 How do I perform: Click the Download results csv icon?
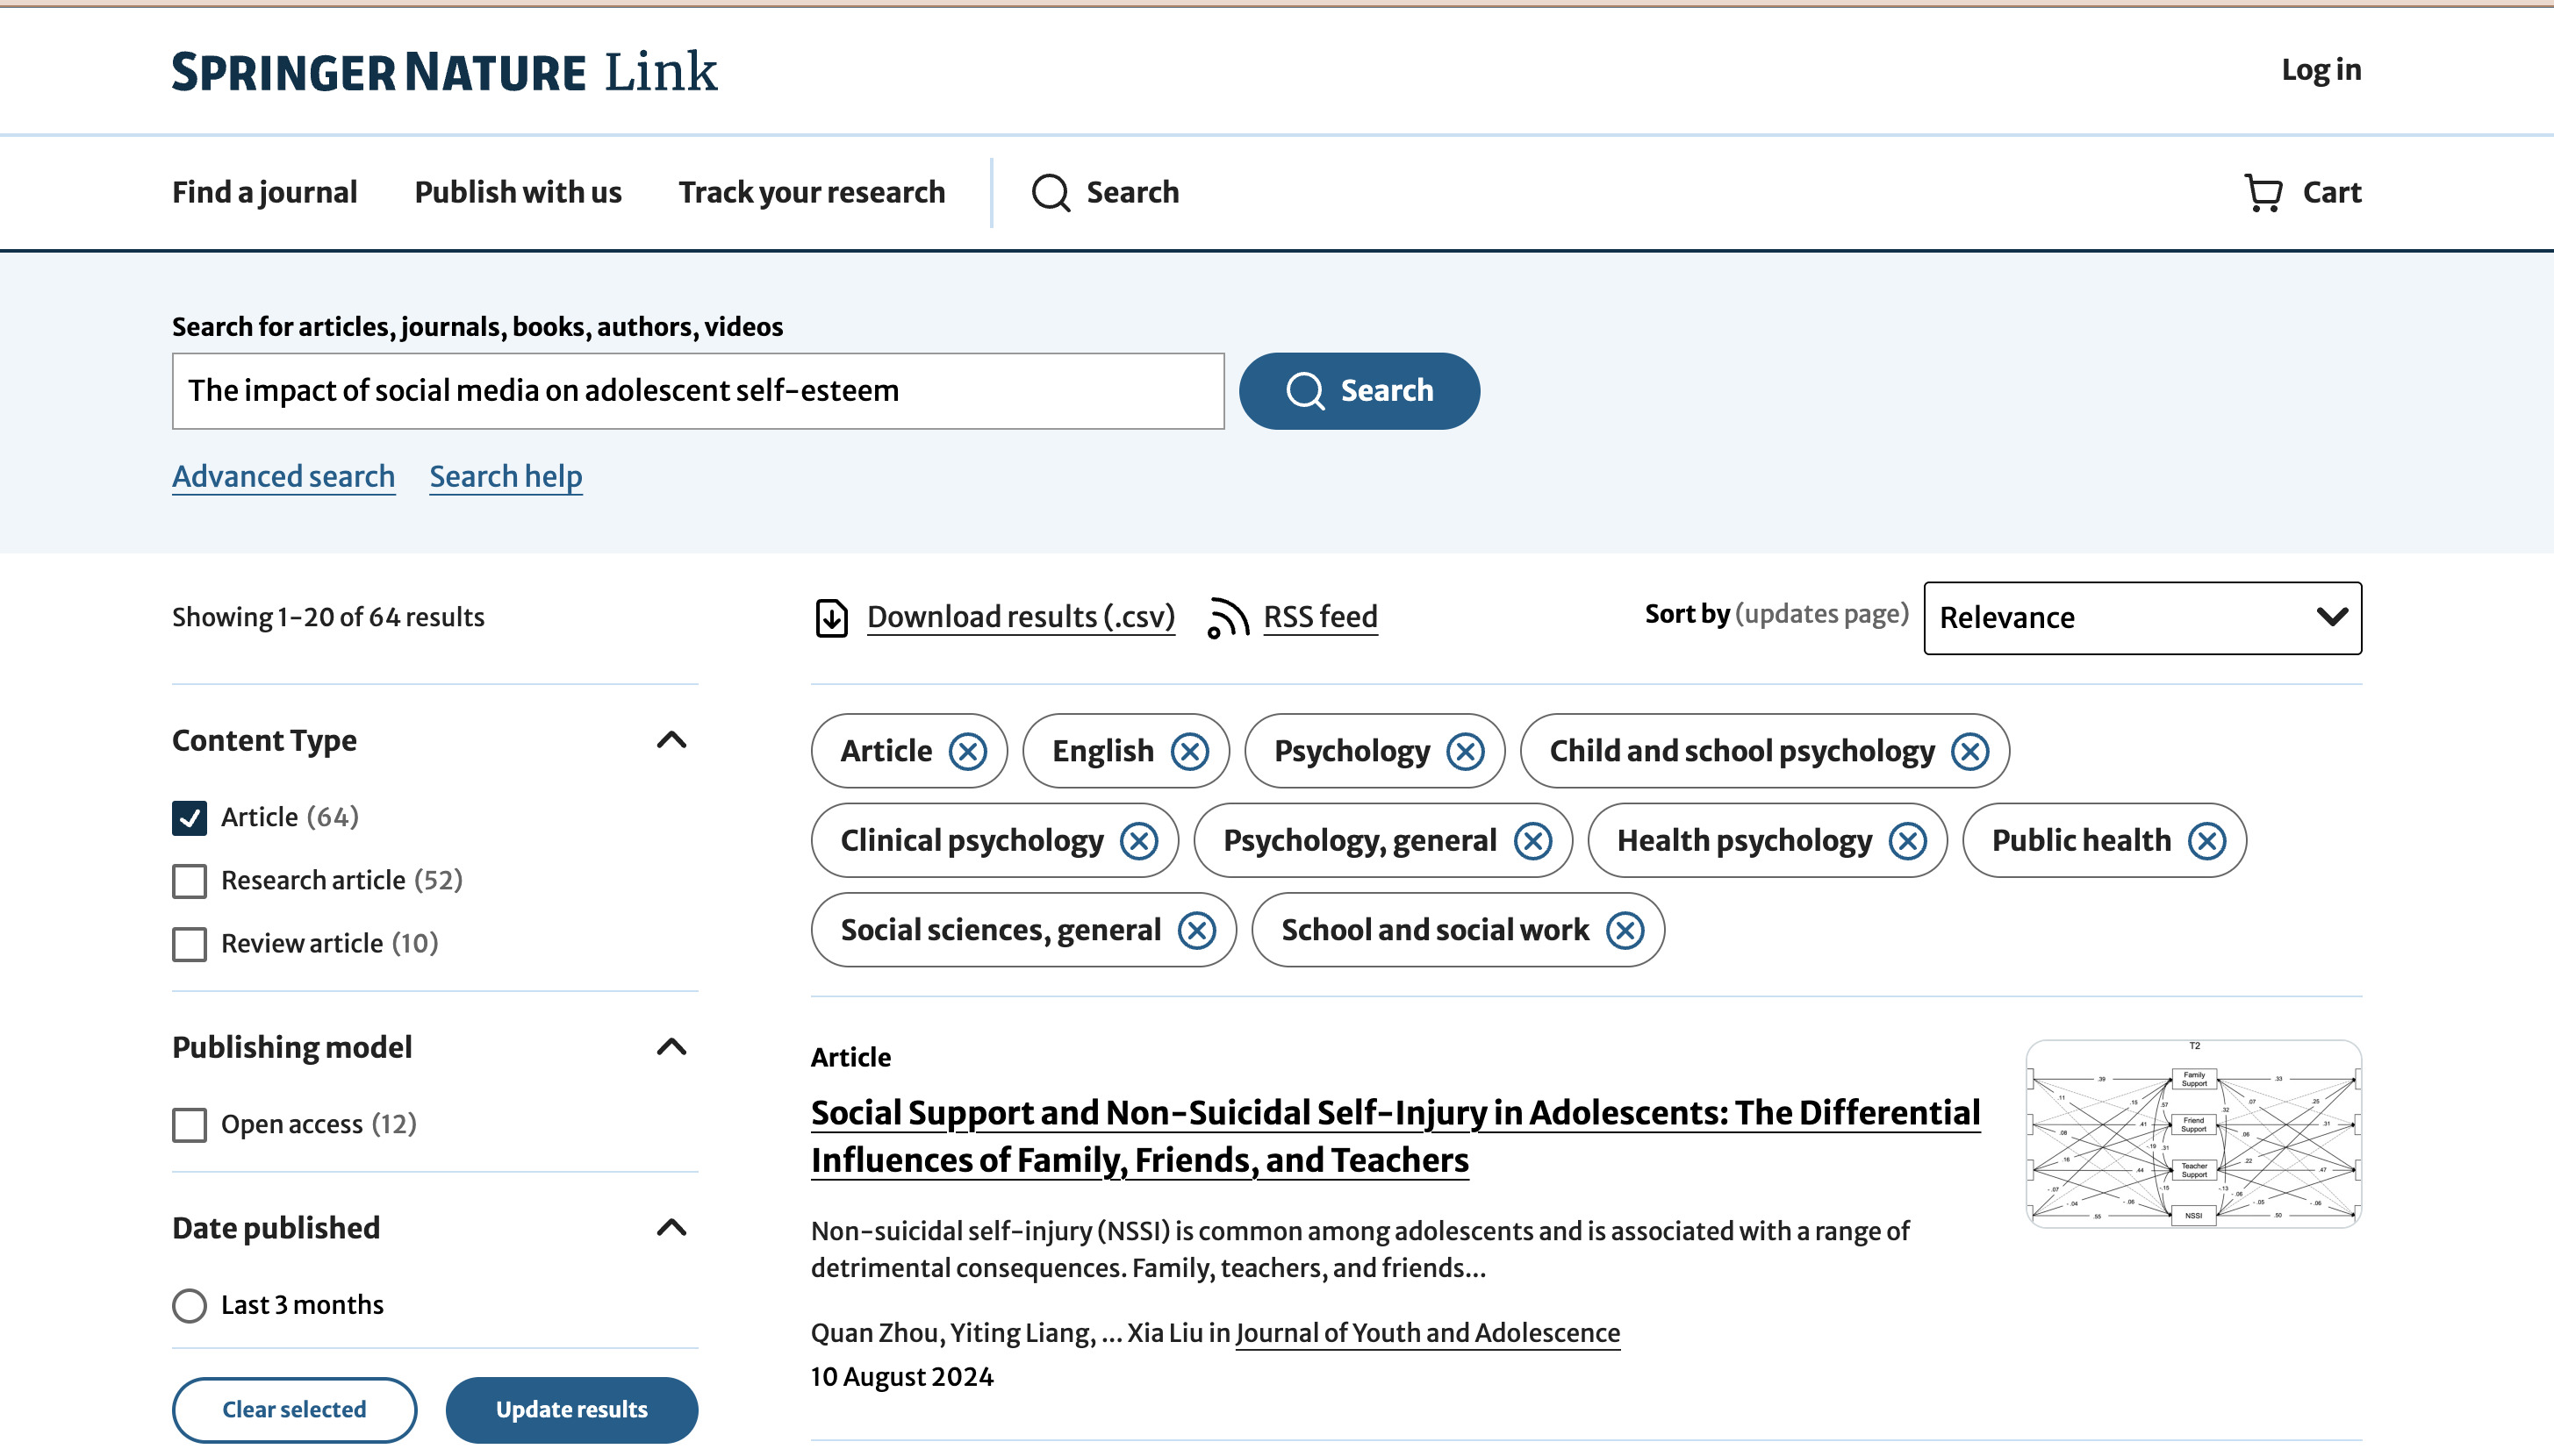point(831,617)
